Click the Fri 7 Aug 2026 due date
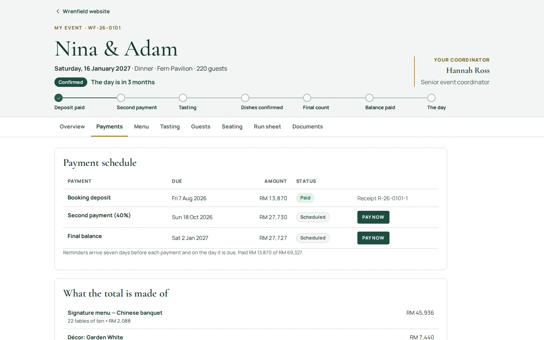Viewport: 544px width, 340px height. pos(189,198)
